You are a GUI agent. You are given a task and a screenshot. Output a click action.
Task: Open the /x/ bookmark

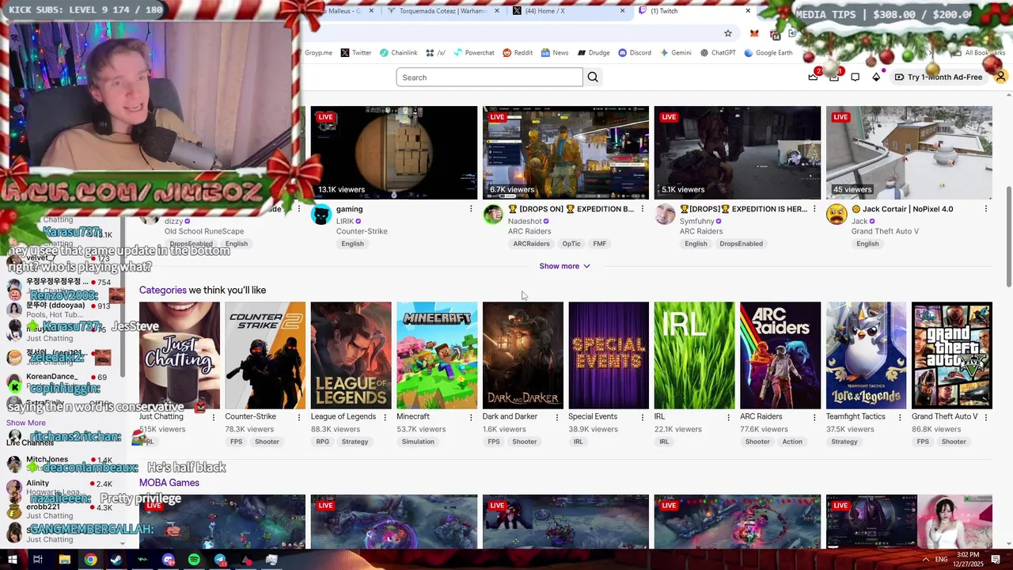click(436, 53)
